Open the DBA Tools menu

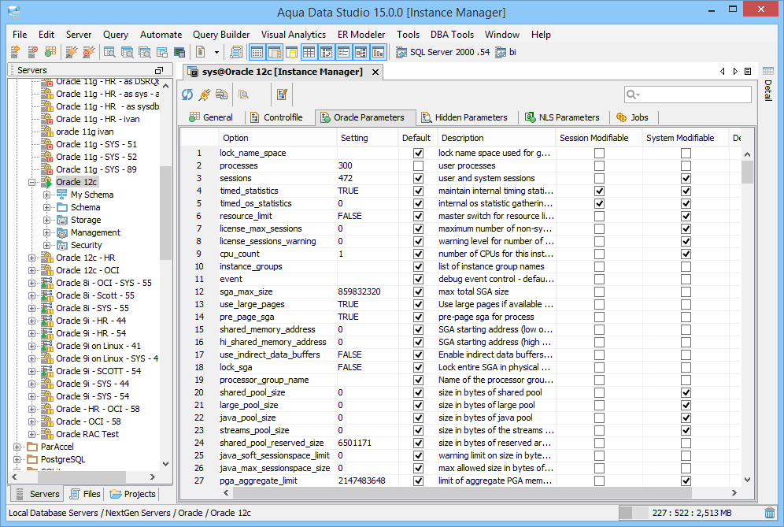[452, 35]
